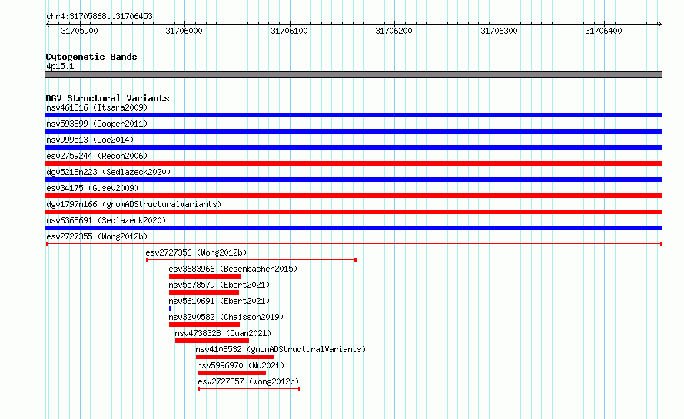This screenshot has height=419, width=684.
Task: Select the red bar under esv34175
Action: point(354,196)
